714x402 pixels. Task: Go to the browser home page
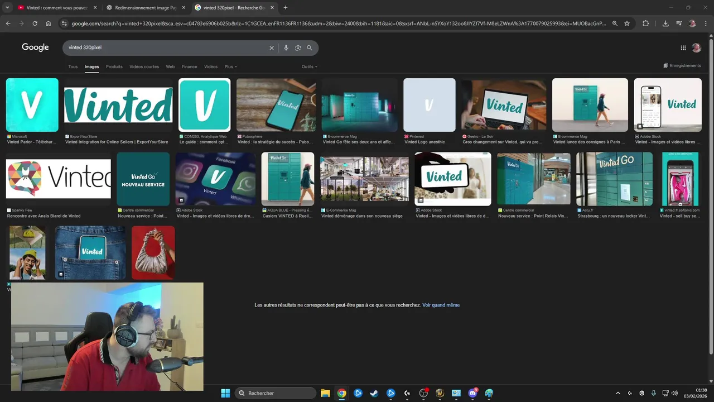click(49, 23)
